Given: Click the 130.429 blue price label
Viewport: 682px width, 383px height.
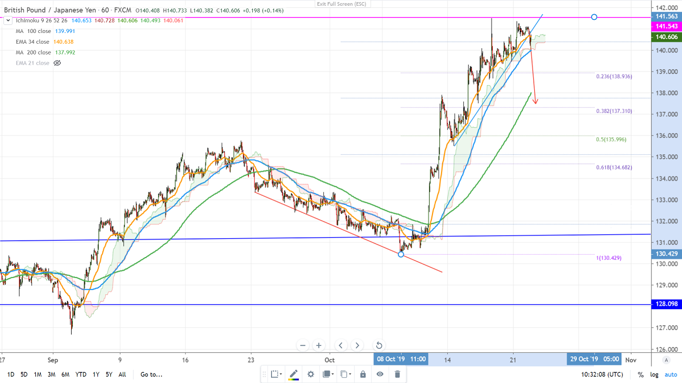Looking at the screenshot, I should click(x=666, y=254).
